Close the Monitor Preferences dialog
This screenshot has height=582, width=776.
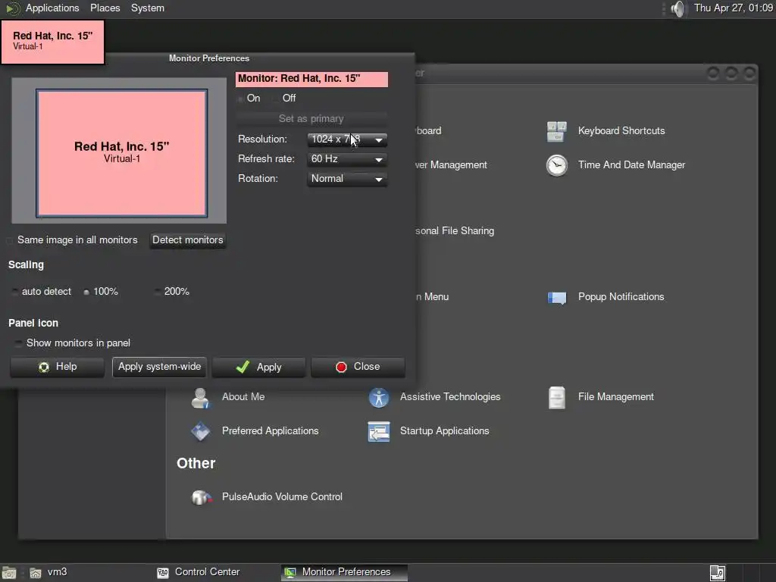pyautogui.click(x=358, y=368)
